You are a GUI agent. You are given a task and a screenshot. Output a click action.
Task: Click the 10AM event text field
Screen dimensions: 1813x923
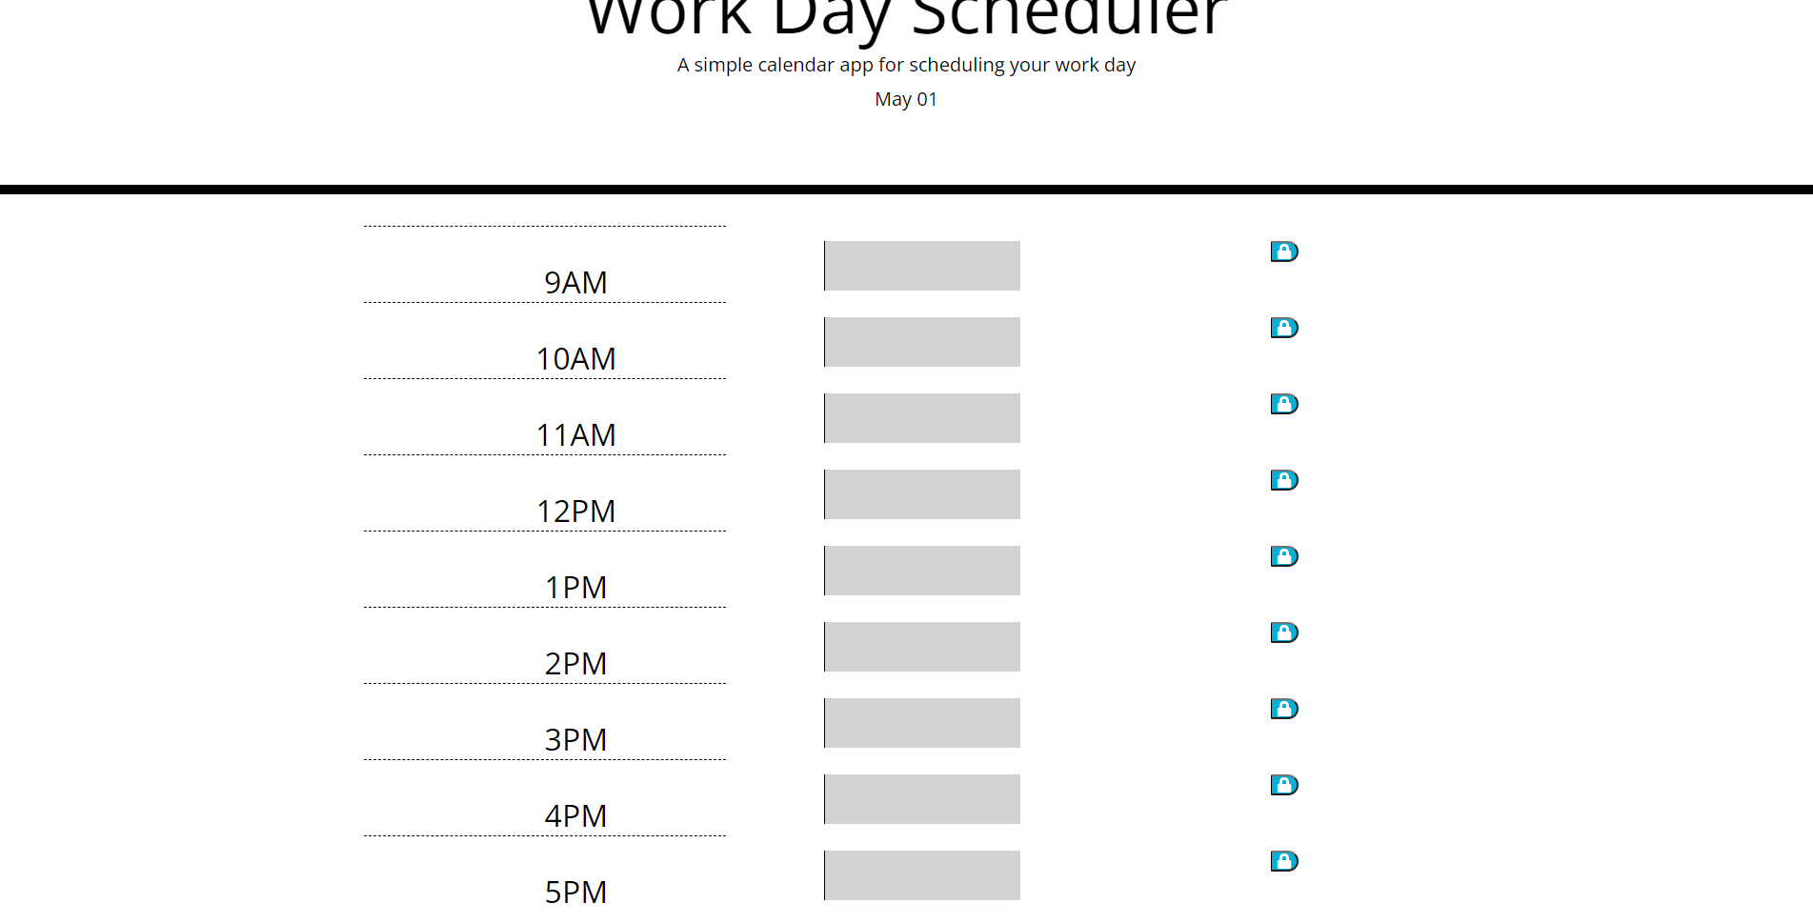coord(921,341)
